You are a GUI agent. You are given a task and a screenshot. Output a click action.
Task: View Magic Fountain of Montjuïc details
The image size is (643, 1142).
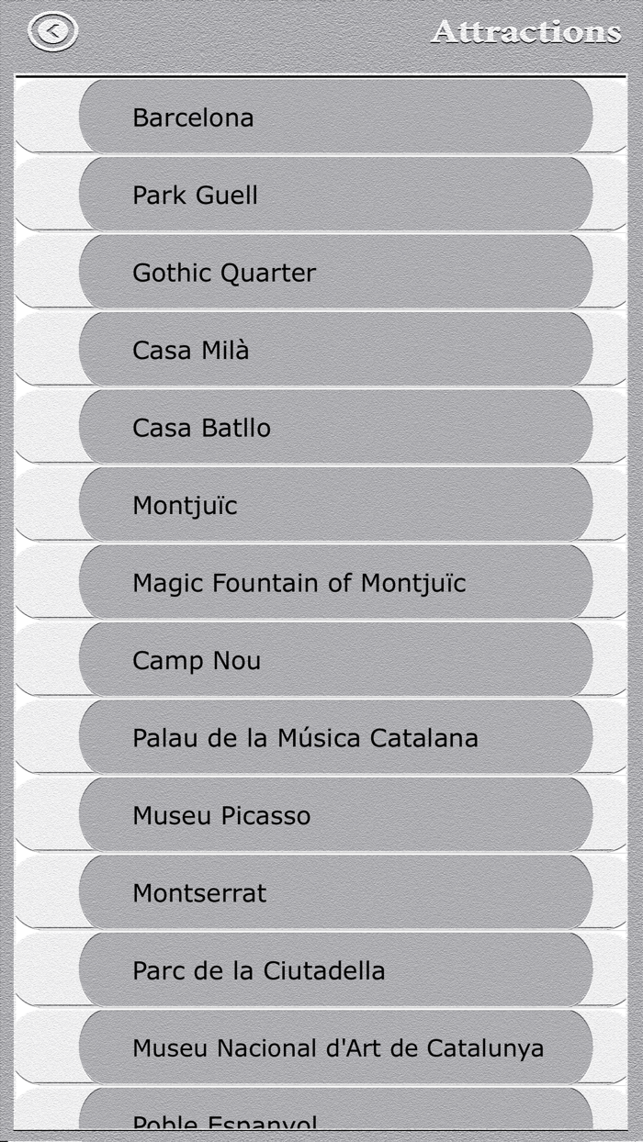click(x=335, y=582)
